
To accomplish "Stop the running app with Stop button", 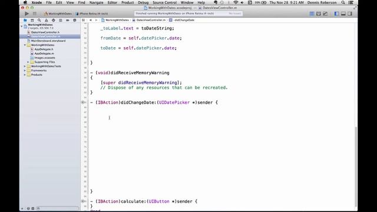I will pos(35,14).
